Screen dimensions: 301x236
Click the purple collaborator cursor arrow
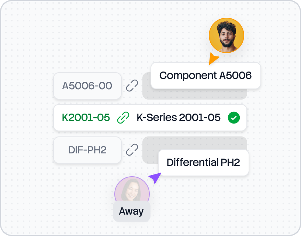coord(155,178)
